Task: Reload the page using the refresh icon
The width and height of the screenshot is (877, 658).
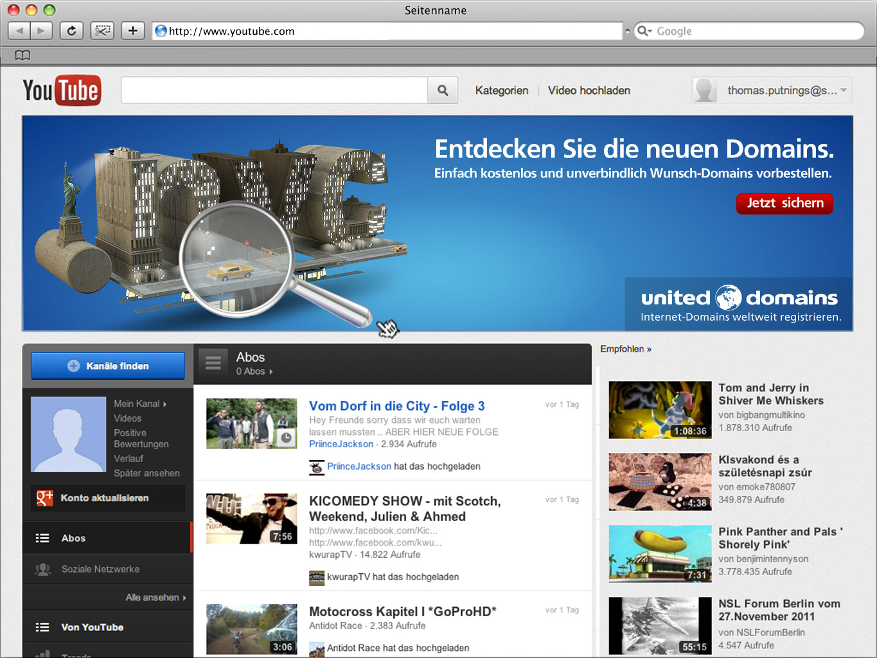Action: 71,31
